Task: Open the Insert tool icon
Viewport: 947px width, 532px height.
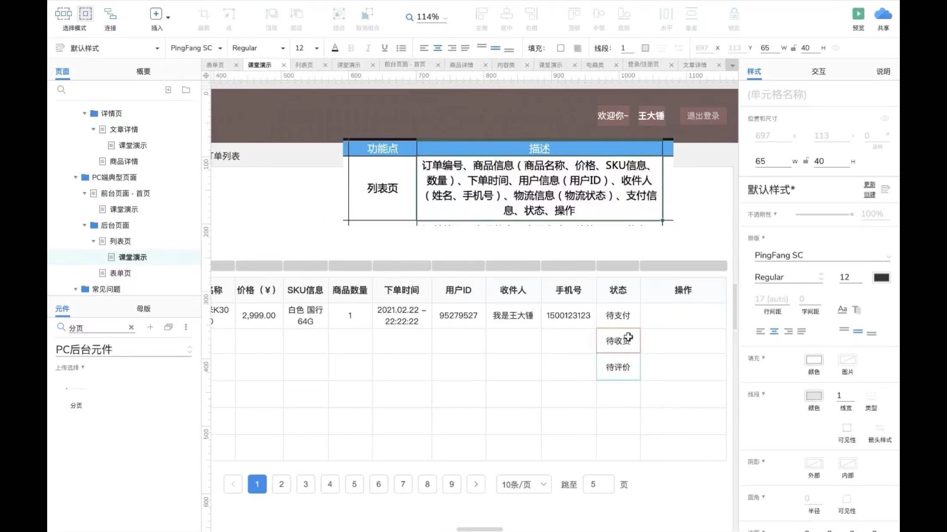Action: (x=156, y=14)
